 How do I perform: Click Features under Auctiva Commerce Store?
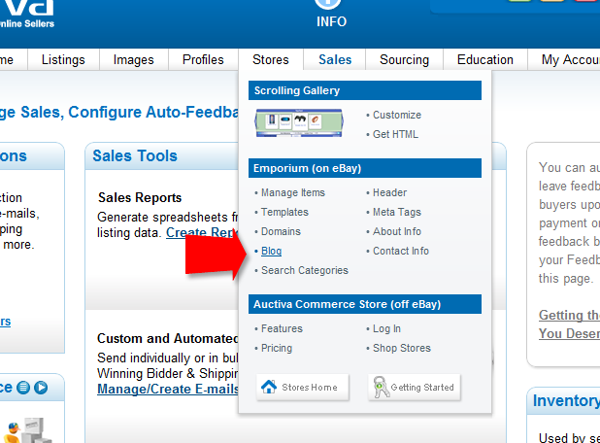click(x=282, y=329)
